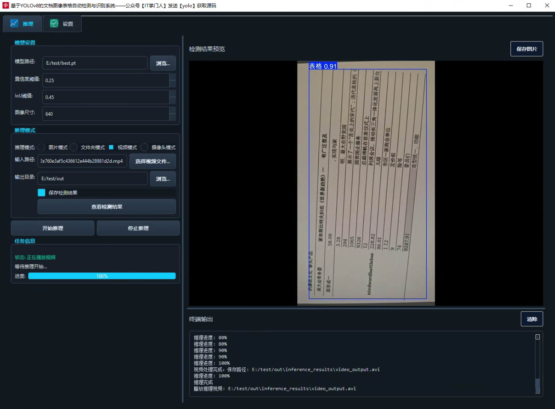The height and width of the screenshot is (409, 555).
Task: Choose the 文件夹模式 inference mode
Action: 74,147
